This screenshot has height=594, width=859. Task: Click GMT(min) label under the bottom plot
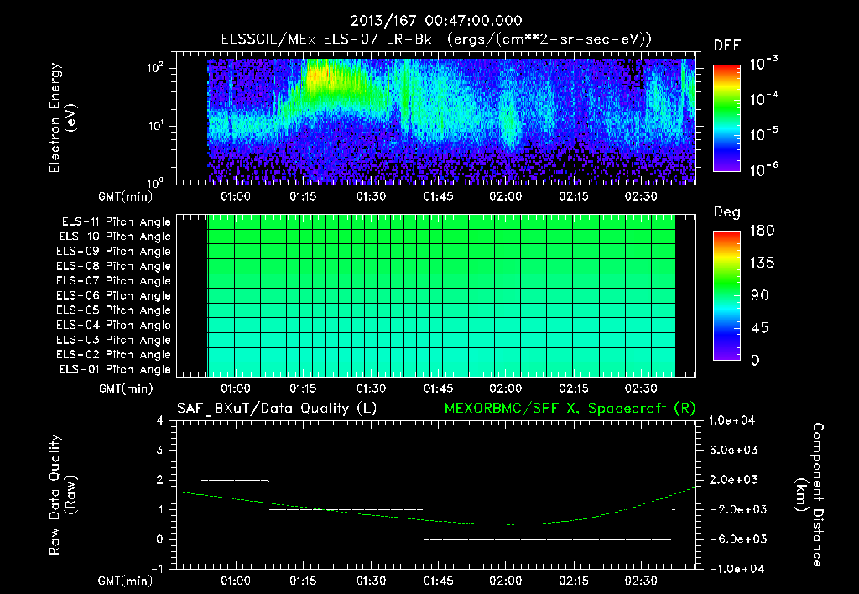tap(126, 581)
